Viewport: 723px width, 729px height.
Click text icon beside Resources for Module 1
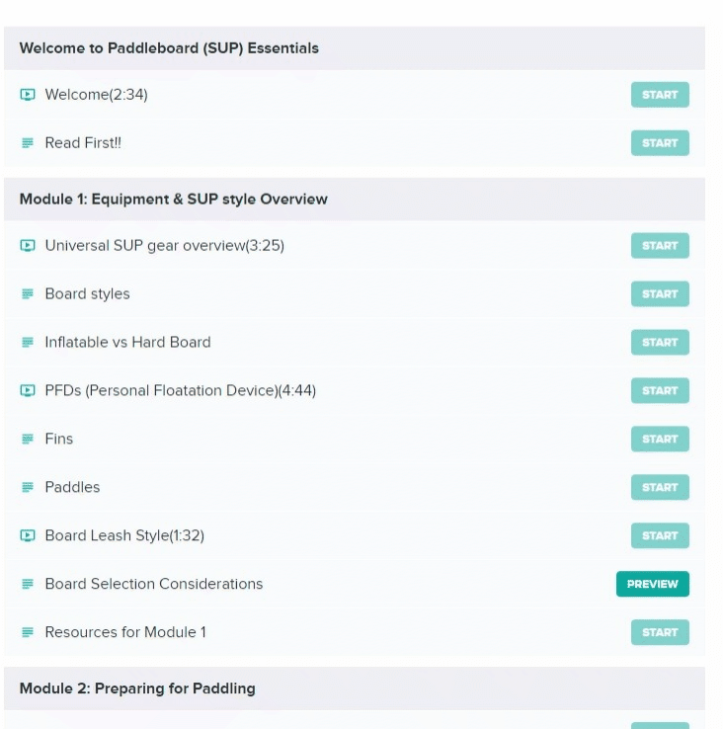[x=28, y=632]
